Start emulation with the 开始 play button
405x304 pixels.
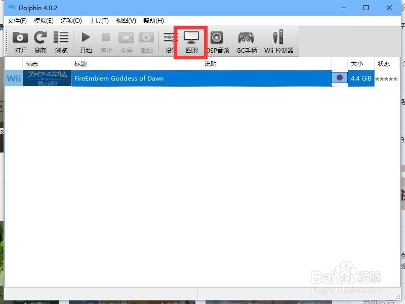coord(86,37)
